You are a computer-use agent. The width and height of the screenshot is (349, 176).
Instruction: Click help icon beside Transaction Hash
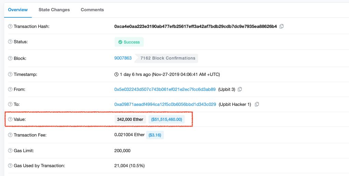[x=10, y=26]
